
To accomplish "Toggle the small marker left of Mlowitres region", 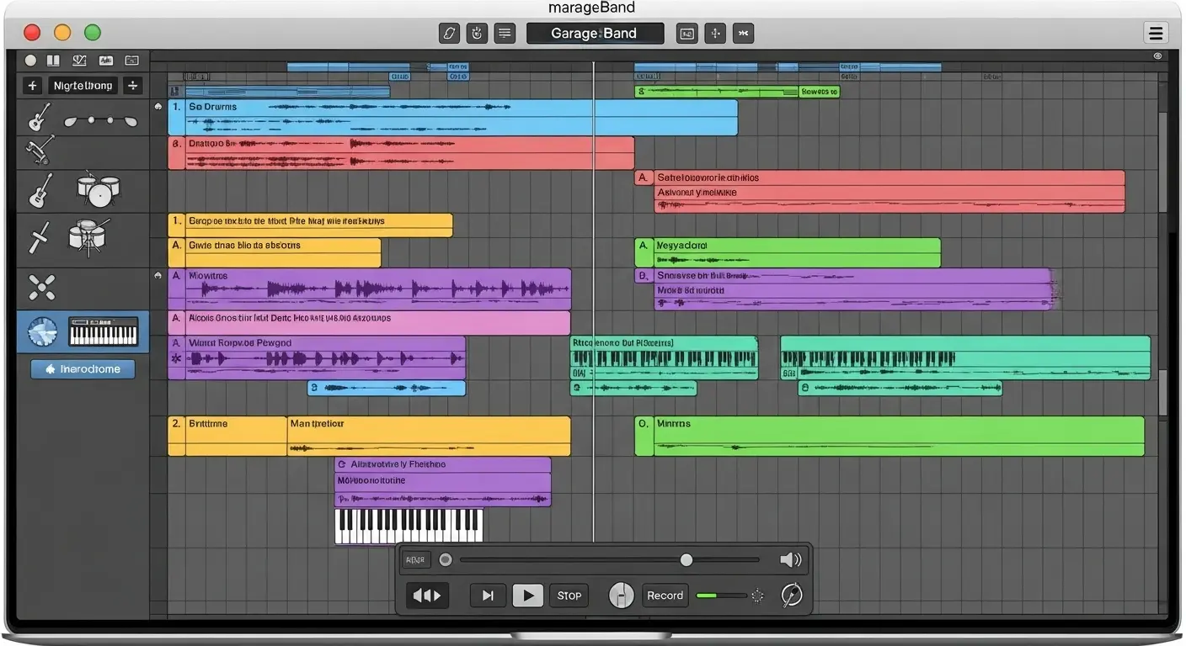I will pyautogui.click(x=158, y=275).
